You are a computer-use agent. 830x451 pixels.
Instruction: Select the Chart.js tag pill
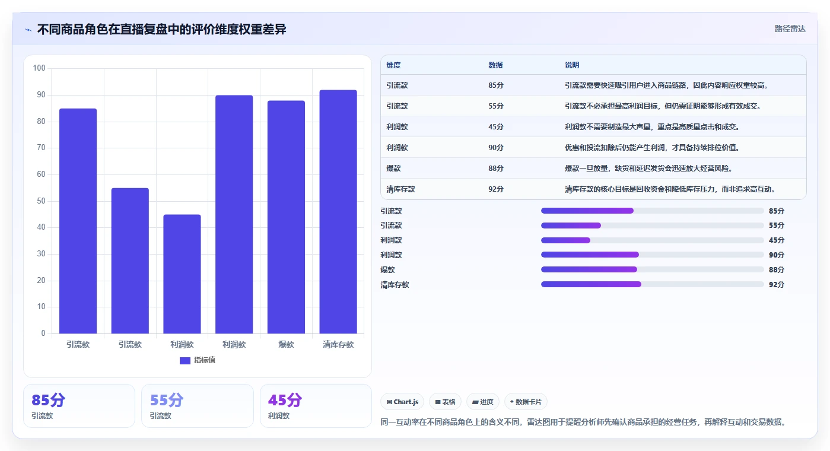(402, 402)
